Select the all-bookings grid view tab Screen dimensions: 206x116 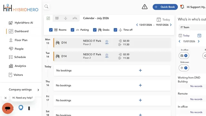tap(48, 18)
